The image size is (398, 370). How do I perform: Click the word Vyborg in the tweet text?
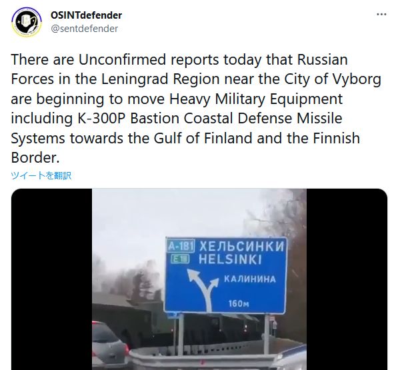[357, 80]
